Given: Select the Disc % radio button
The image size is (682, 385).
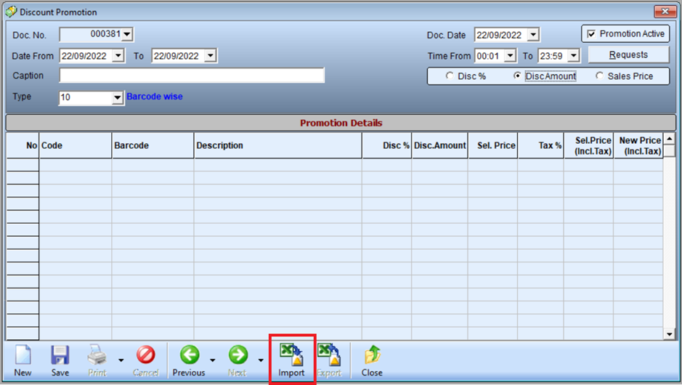Looking at the screenshot, I should (x=450, y=76).
